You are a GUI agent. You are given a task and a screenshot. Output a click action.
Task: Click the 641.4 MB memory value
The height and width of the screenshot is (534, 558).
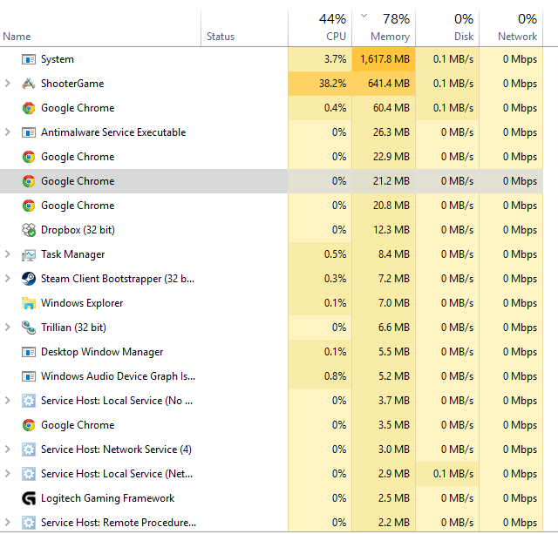389,84
